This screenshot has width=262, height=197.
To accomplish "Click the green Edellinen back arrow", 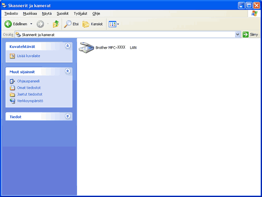I will tap(8, 24).
